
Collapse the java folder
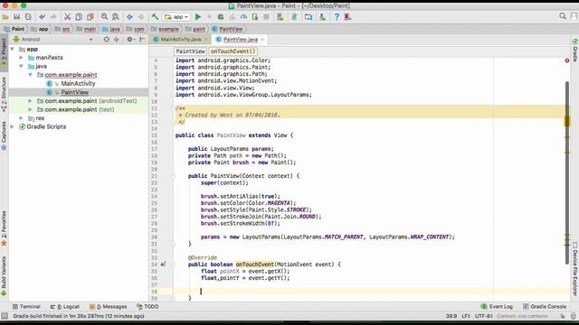pos(21,66)
